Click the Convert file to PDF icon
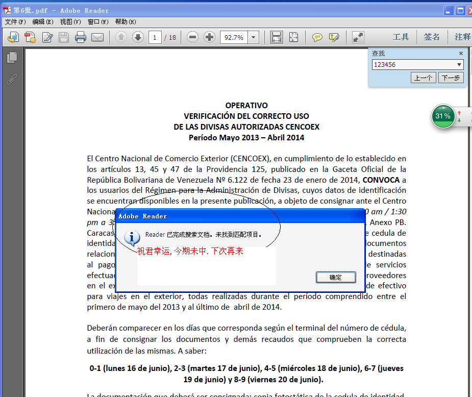 (30, 37)
